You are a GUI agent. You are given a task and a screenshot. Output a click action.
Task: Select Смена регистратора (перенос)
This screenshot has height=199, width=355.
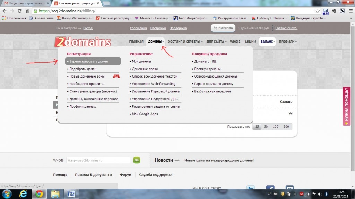93,91
